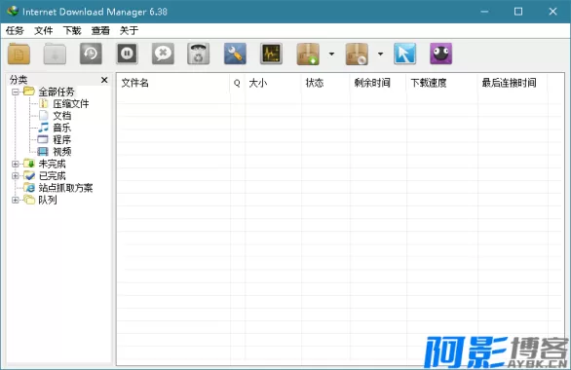Open Options with the wrench icon
571x370 pixels.
pos(235,54)
